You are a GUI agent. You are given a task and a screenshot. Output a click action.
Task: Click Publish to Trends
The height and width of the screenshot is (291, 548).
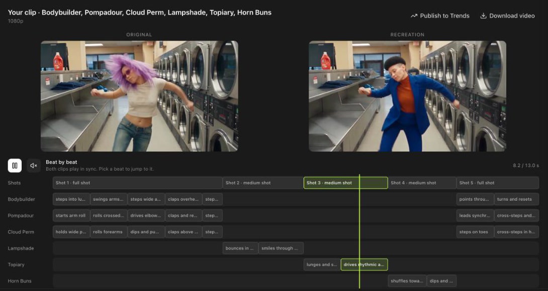click(440, 16)
